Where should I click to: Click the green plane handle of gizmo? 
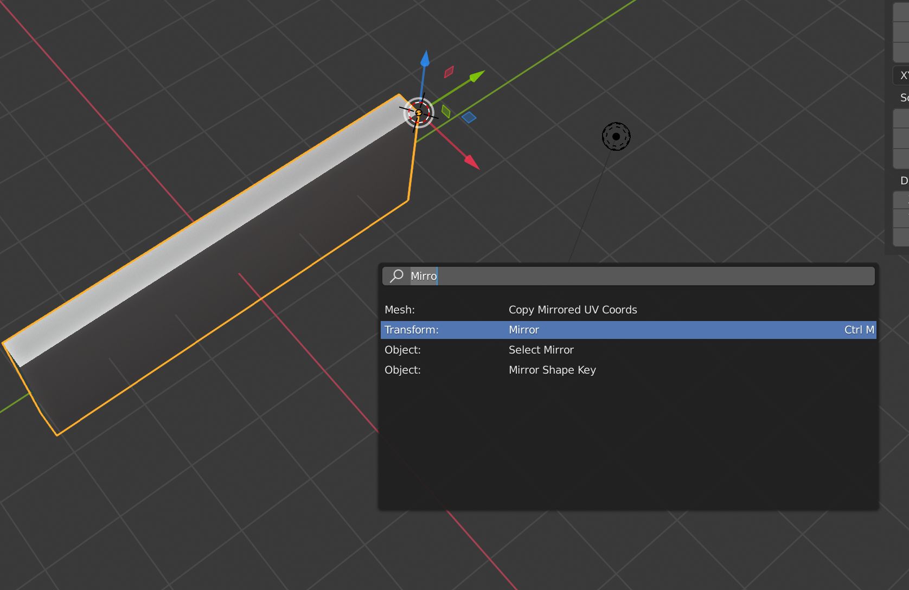coord(446,112)
